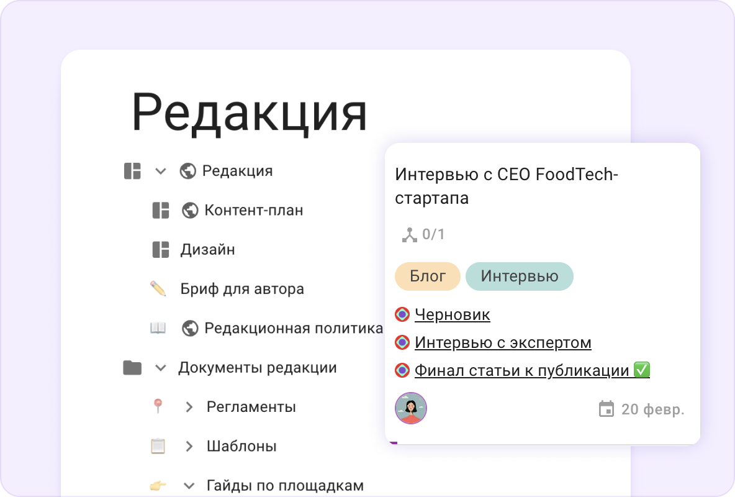
Task: Collapse the Документы редакции folder
Action: click(x=161, y=368)
